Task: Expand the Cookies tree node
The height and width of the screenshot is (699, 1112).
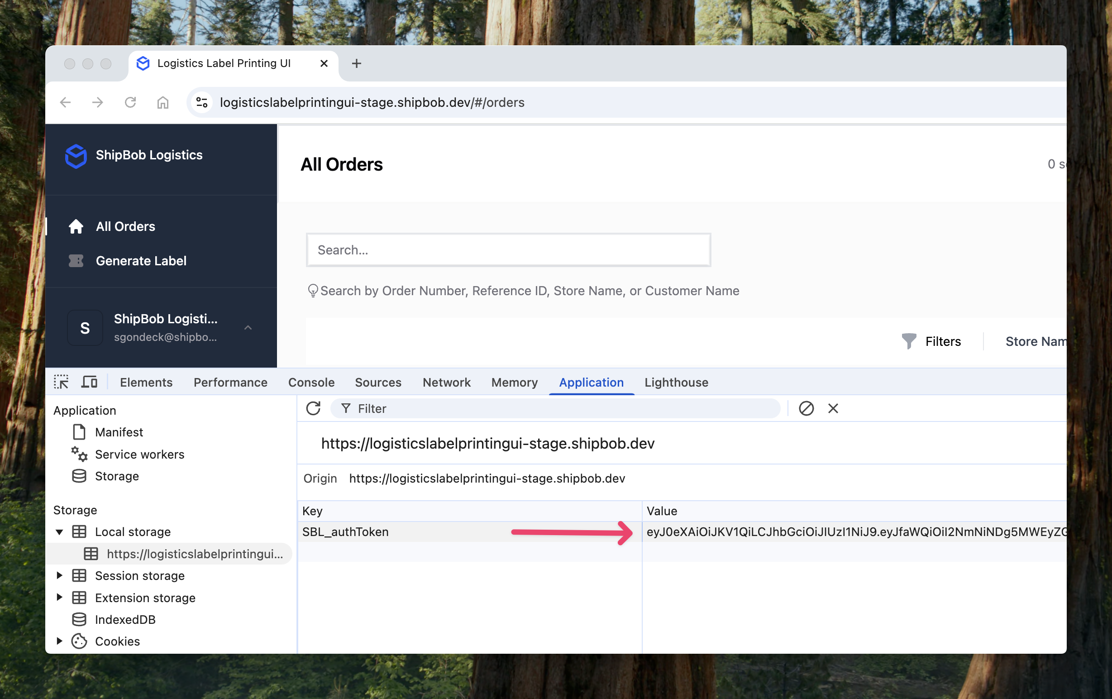Action: click(x=60, y=641)
